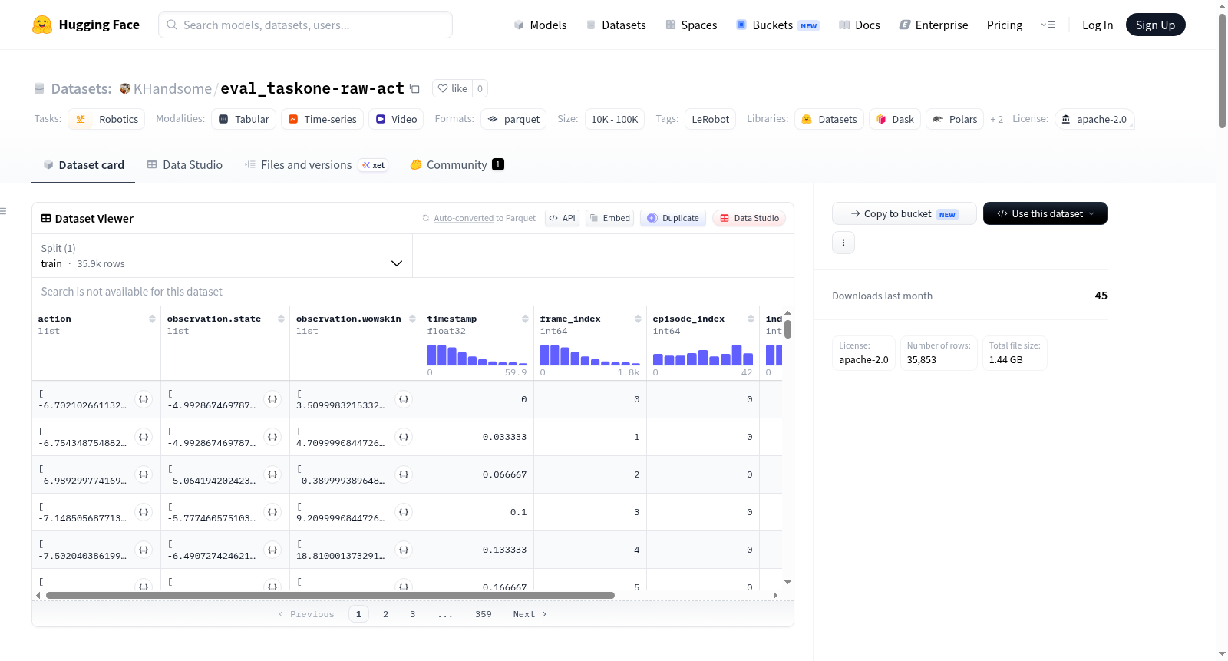Screen dimensions: 1228x661
Task: Sort the timestamp column
Action: click(x=525, y=319)
